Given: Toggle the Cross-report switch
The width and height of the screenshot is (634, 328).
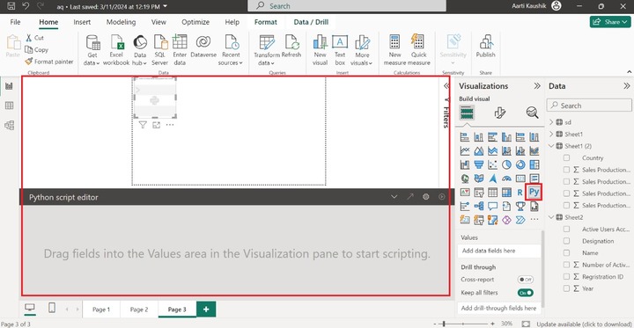Looking at the screenshot, I should 525,280.
